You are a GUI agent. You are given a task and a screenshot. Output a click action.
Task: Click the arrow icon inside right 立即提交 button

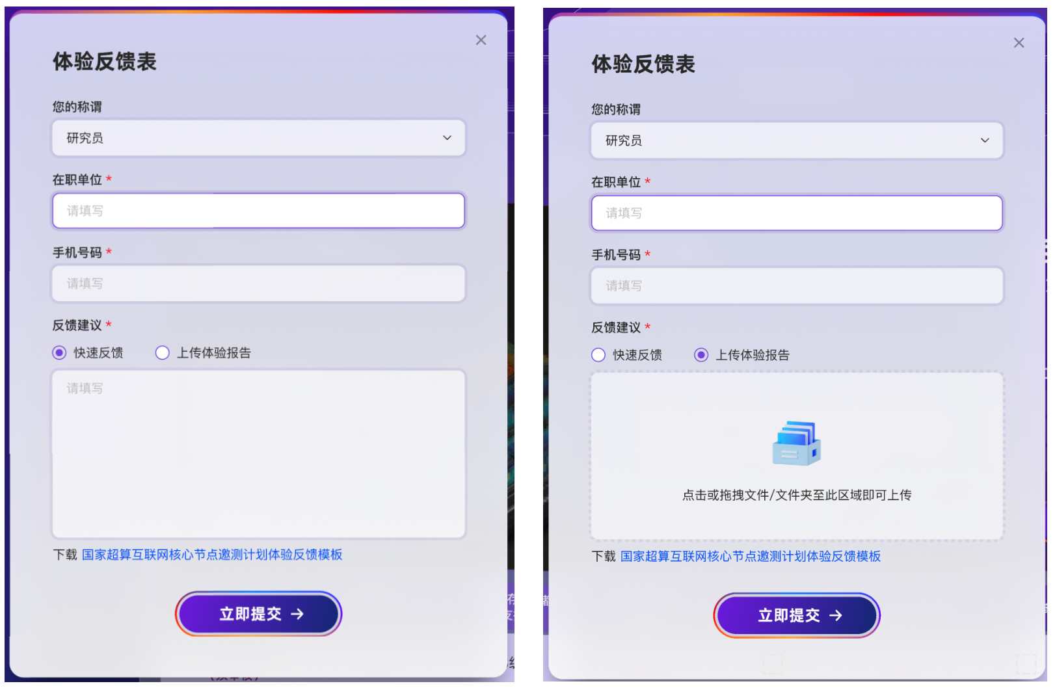[x=836, y=615]
